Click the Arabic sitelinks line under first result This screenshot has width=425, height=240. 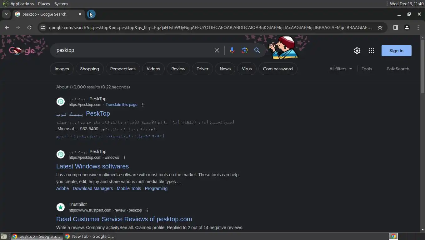coord(110,136)
